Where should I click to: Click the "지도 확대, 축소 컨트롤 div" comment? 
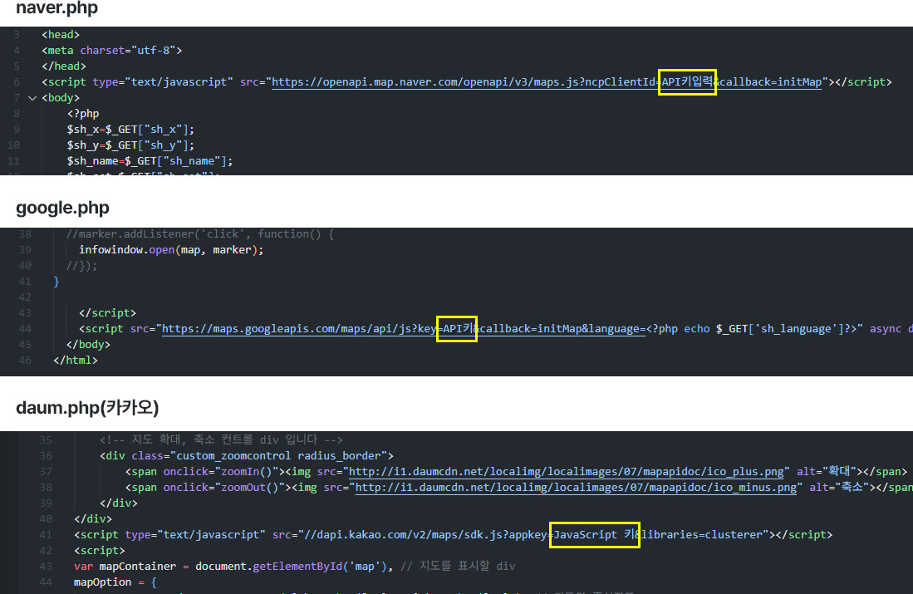click(221, 439)
